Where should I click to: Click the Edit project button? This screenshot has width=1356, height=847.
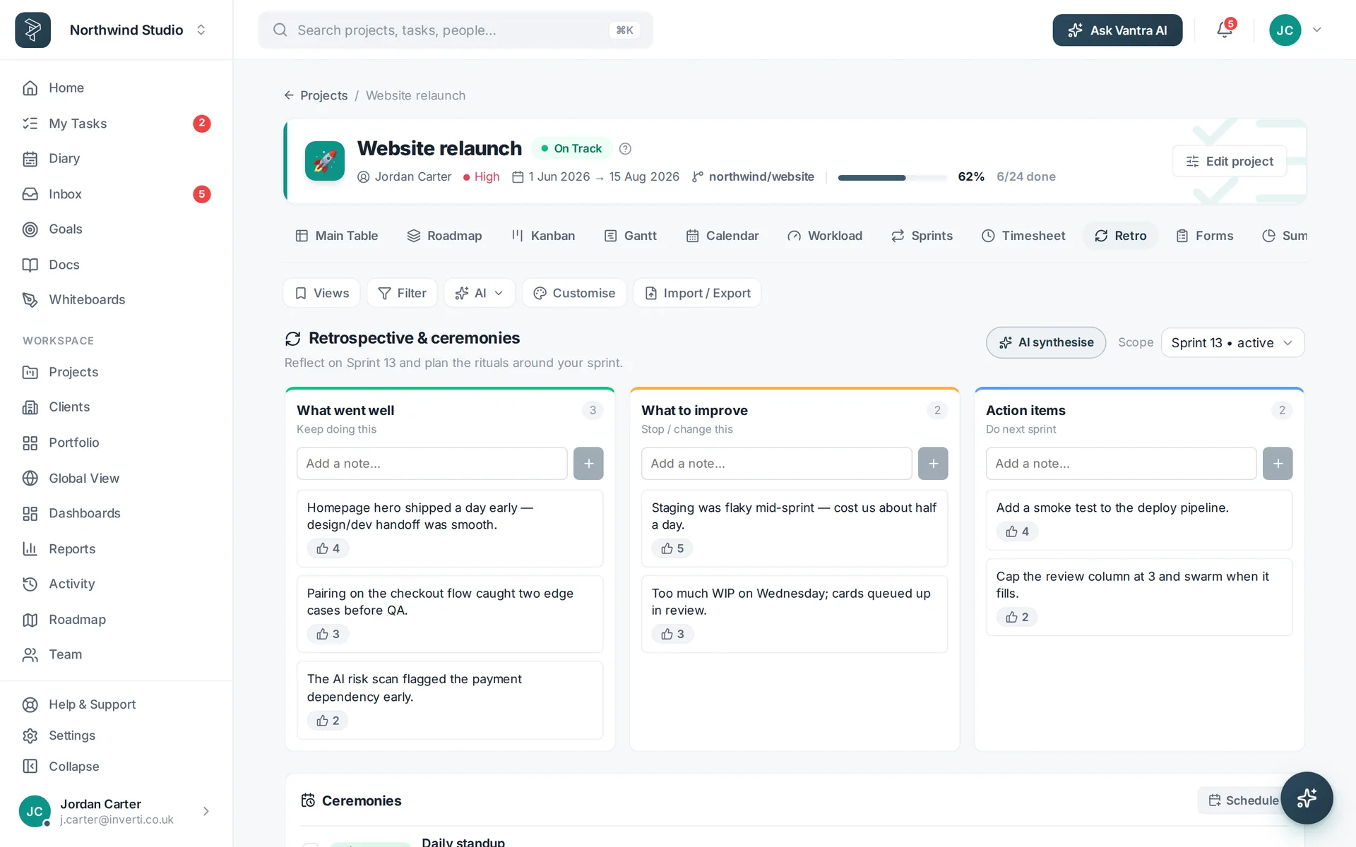pyautogui.click(x=1230, y=161)
